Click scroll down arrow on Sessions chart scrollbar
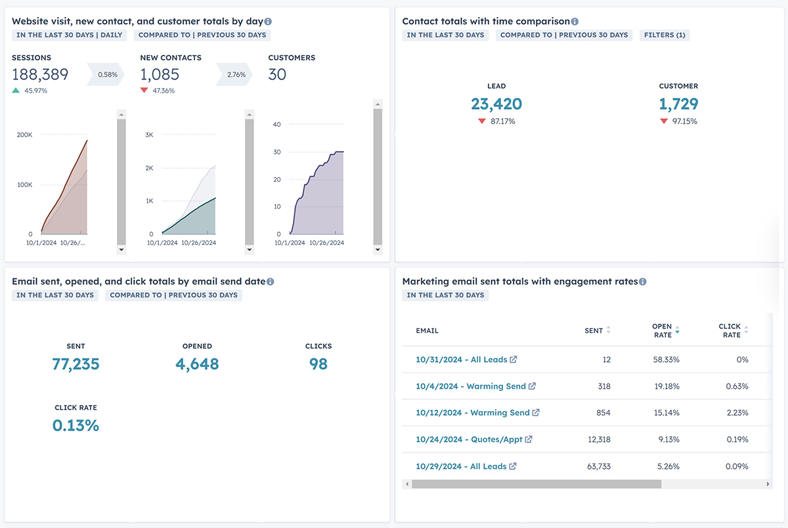 [121, 250]
